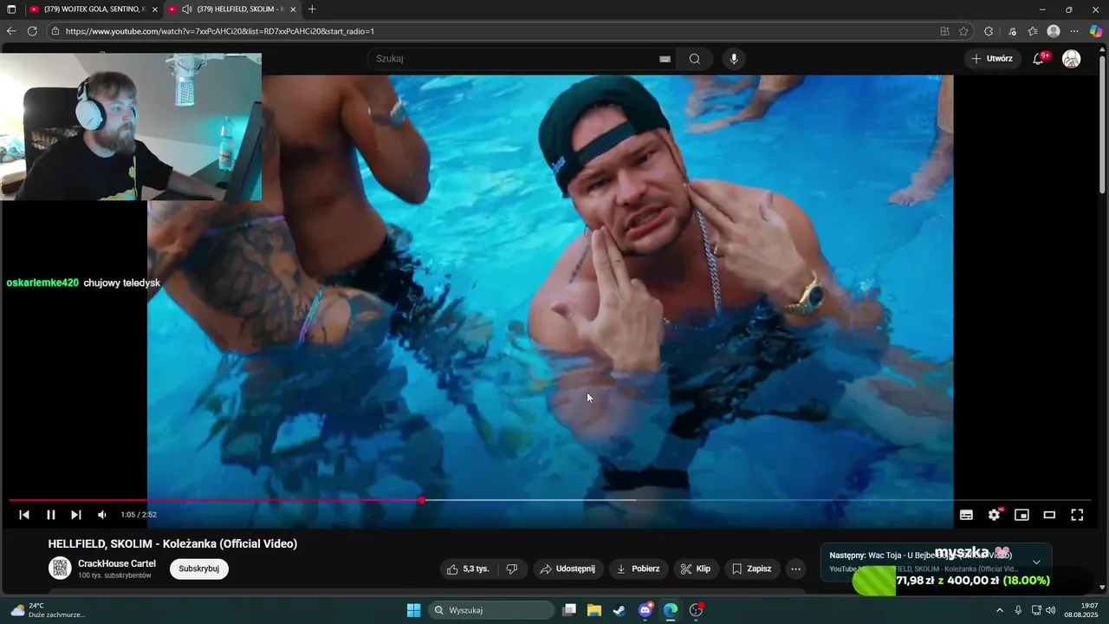Open Edge settings and more menu

(x=1074, y=31)
